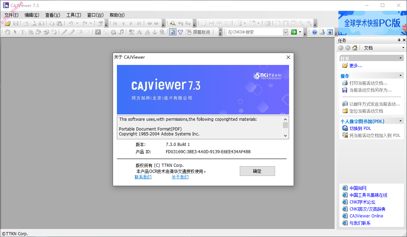This screenshot has width=407, height=237.
Task: Open the 关于我们 link in the dialog
Action: (180, 177)
